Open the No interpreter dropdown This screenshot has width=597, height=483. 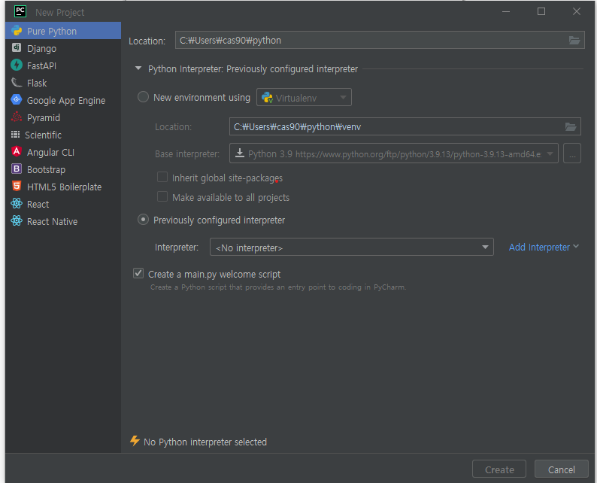pos(351,248)
